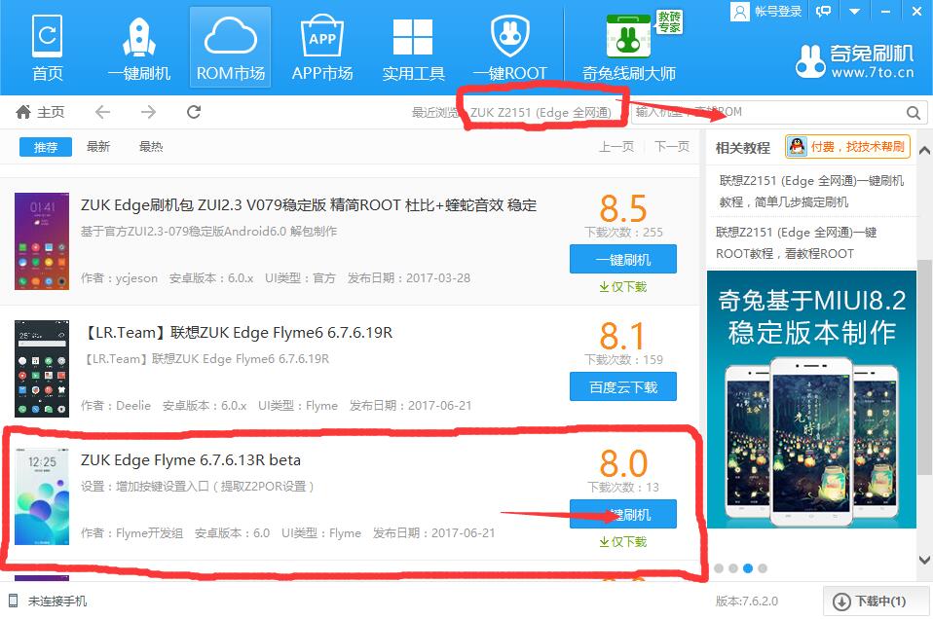Refresh the page using the reload icon
The height and width of the screenshot is (620, 933).
(193, 112)
